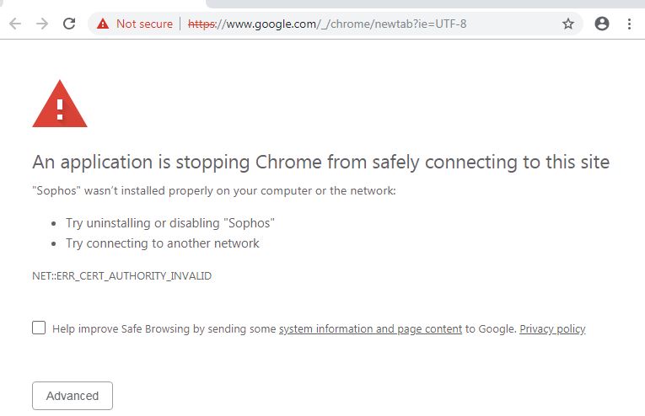The height and width of the screenshot is (416, 645).
Task: Click the Advanced button
Action: coord(73,396)
